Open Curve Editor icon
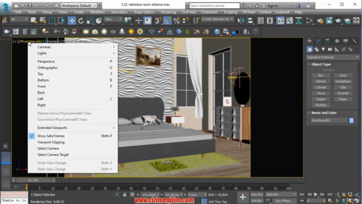The height and width of the screenshot is (204, 362). [290, 20]
